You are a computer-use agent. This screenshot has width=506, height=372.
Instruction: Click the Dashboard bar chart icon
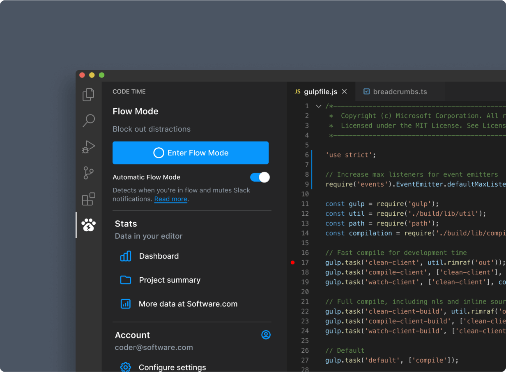coord(125,256)
